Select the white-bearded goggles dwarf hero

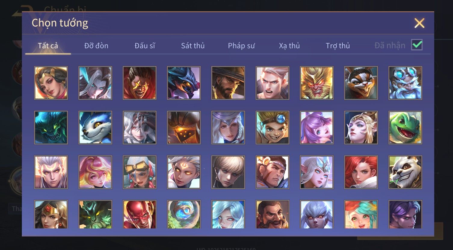[405, 83]
